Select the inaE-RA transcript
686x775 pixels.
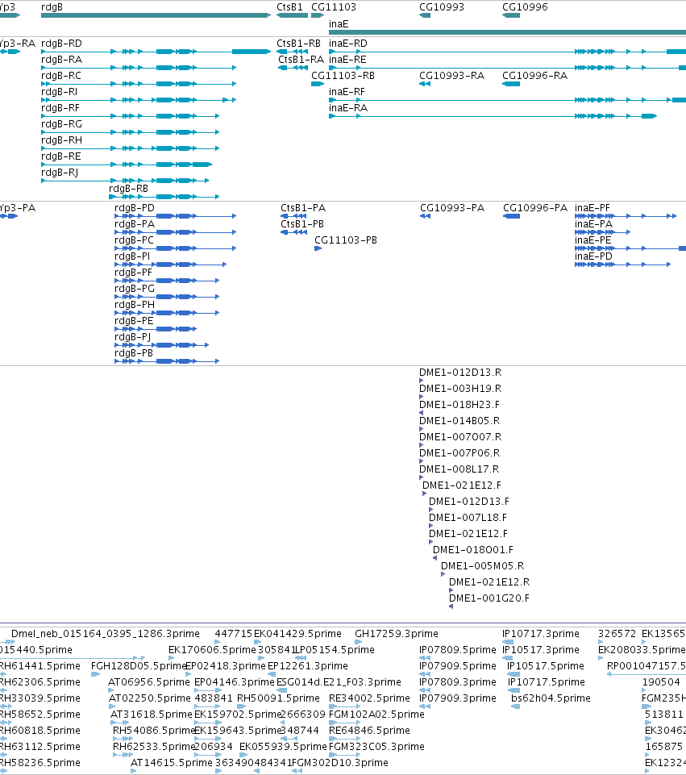point(493,116)
